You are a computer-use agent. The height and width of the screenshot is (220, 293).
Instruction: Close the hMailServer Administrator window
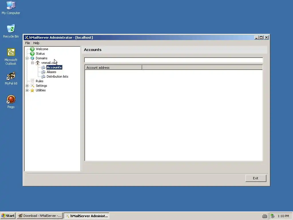(x=266, y=38)
